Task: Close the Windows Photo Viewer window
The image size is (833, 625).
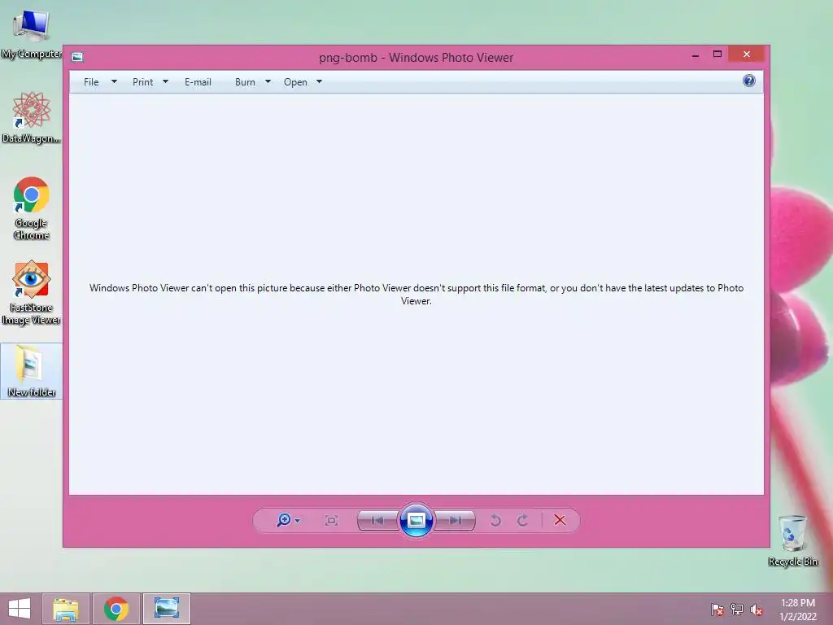Action: 747,55
